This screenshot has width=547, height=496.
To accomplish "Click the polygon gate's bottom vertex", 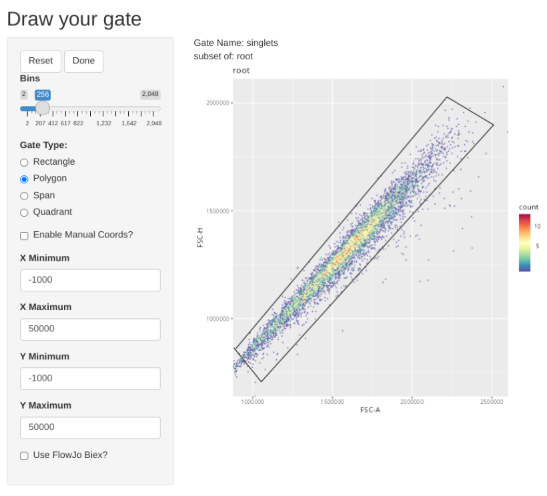I will point(261,381).
